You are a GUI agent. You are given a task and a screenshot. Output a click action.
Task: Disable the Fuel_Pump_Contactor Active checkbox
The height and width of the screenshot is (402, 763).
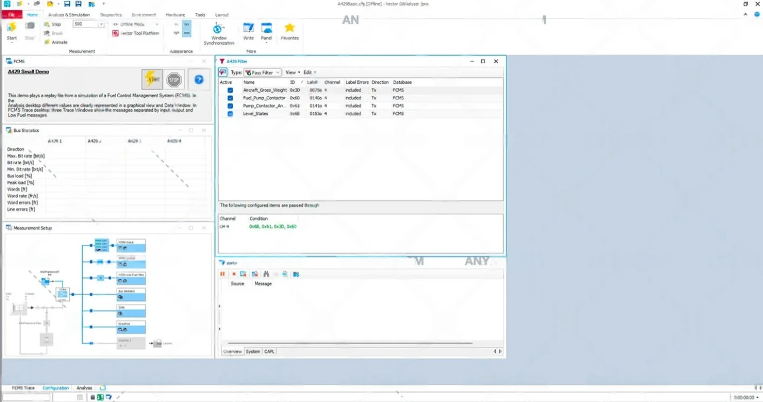pyautogui.click(x=230, y=98)
